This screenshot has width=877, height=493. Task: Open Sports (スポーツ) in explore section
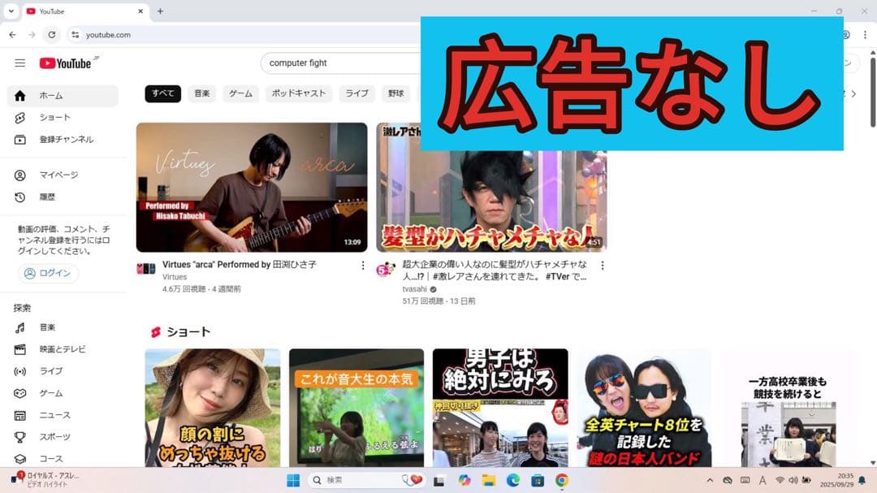point(63,437)
